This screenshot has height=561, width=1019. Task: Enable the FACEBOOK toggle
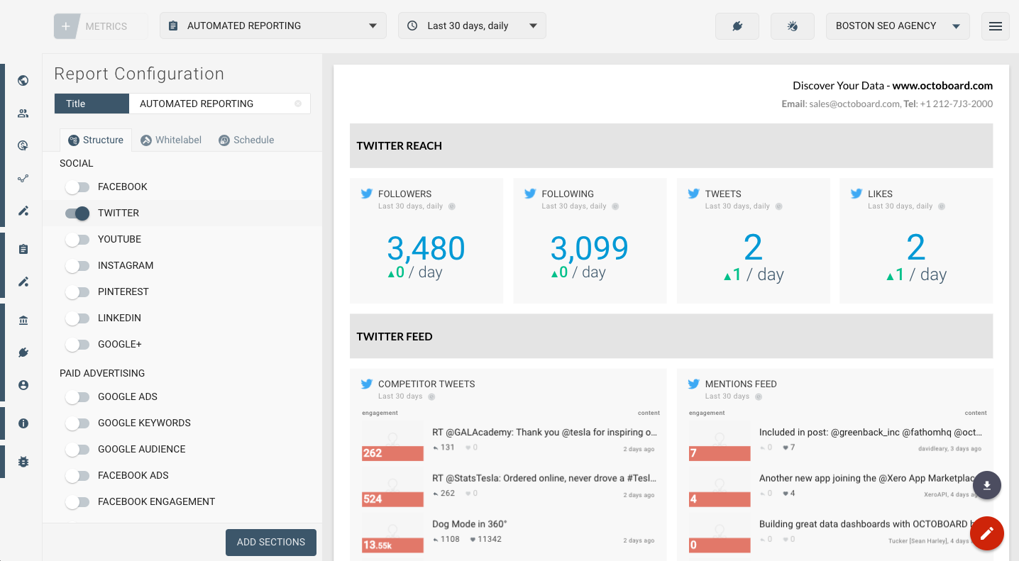pos(77,187)
